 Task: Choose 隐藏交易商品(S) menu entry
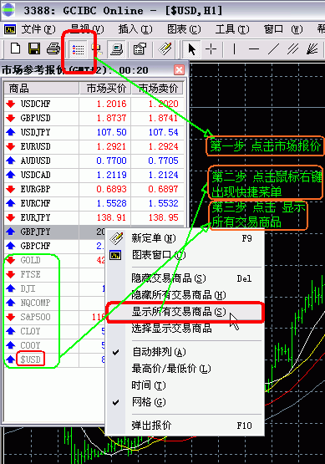tap(185, 278)
